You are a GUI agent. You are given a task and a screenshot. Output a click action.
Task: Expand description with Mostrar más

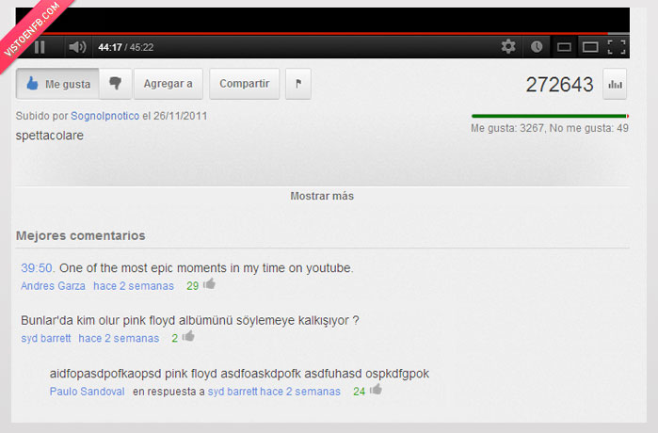[x=322, y=196]
